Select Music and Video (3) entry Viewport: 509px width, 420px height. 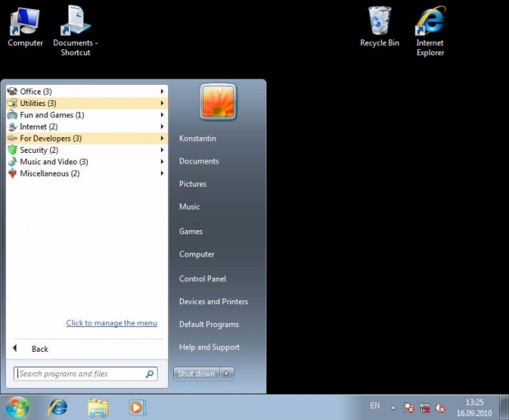point(87,162)
